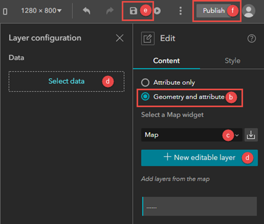Click the Undo arrow icon

pyautogui.click(x=86, y=11)
